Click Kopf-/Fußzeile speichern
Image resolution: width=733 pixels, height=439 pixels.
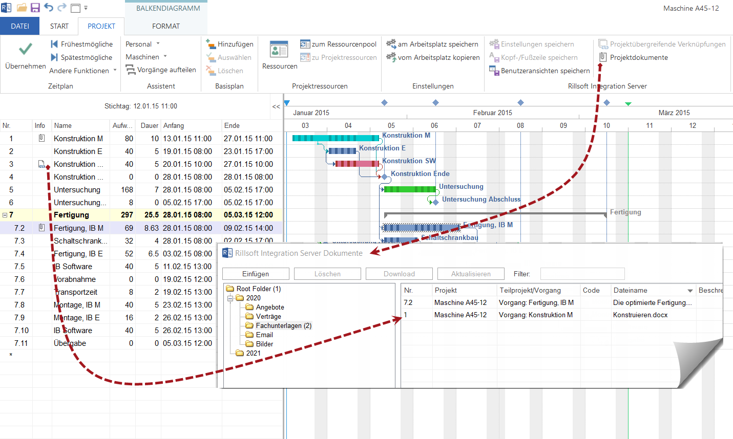click(533, 57)
